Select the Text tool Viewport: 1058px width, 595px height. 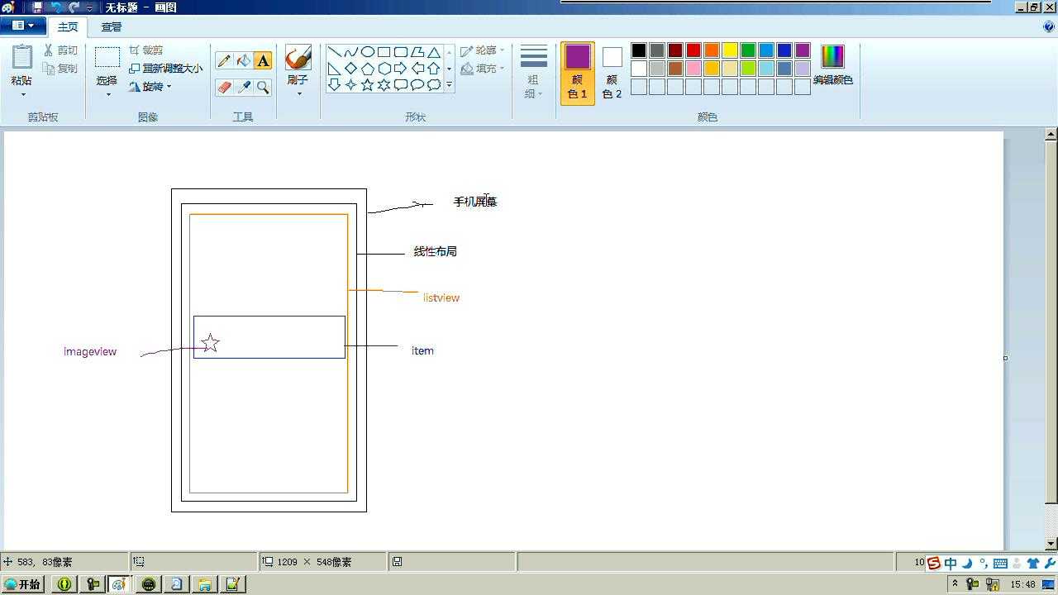pos(263,60)
